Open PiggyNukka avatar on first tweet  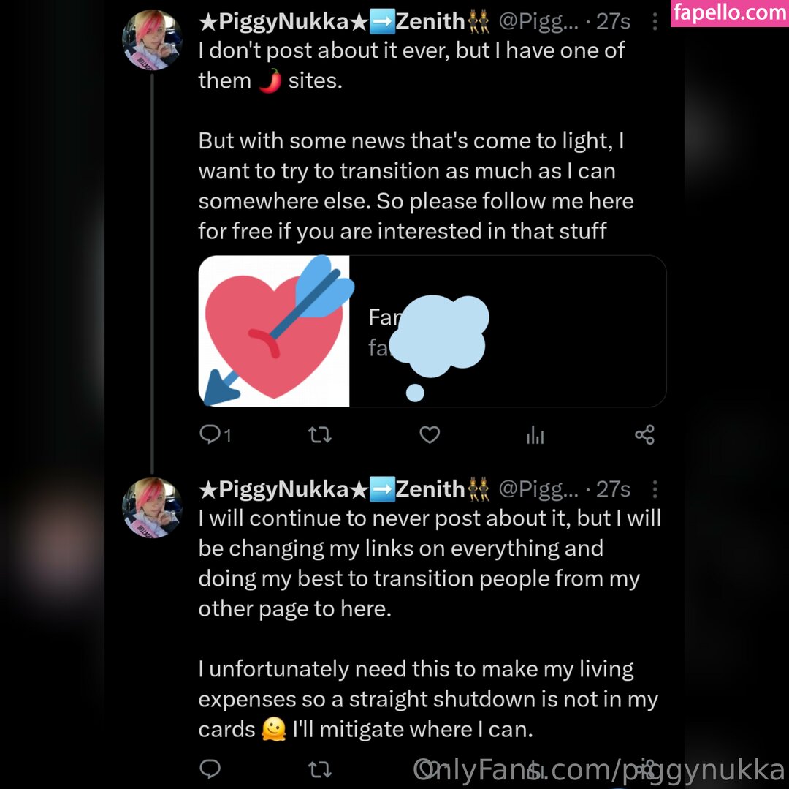coord(152,39)
